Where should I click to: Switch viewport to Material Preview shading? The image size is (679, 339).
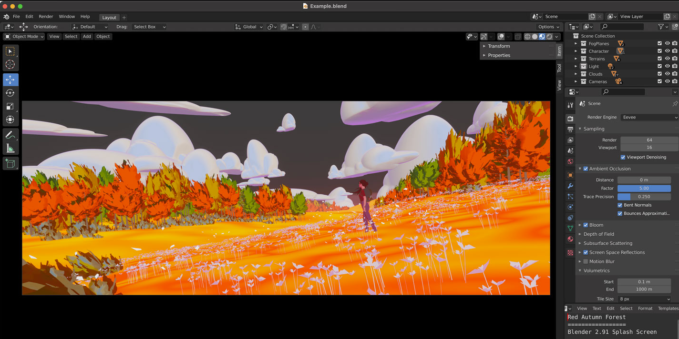[x=542, y=37]
